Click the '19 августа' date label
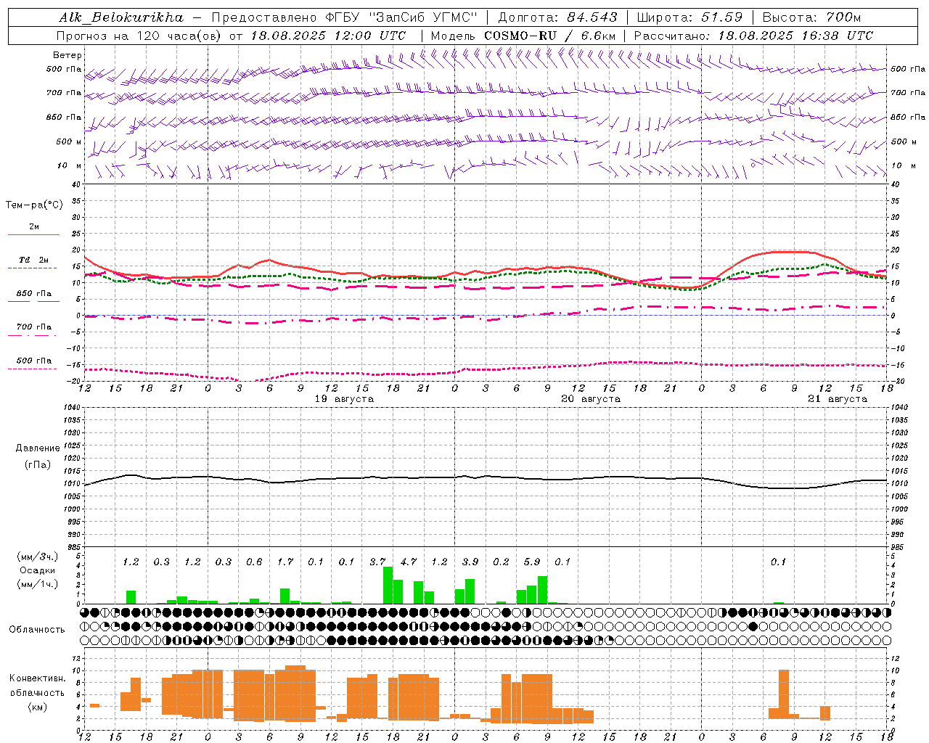Viewport: 929px width, 743px height. pyautogui.click(x=344, y=399)
